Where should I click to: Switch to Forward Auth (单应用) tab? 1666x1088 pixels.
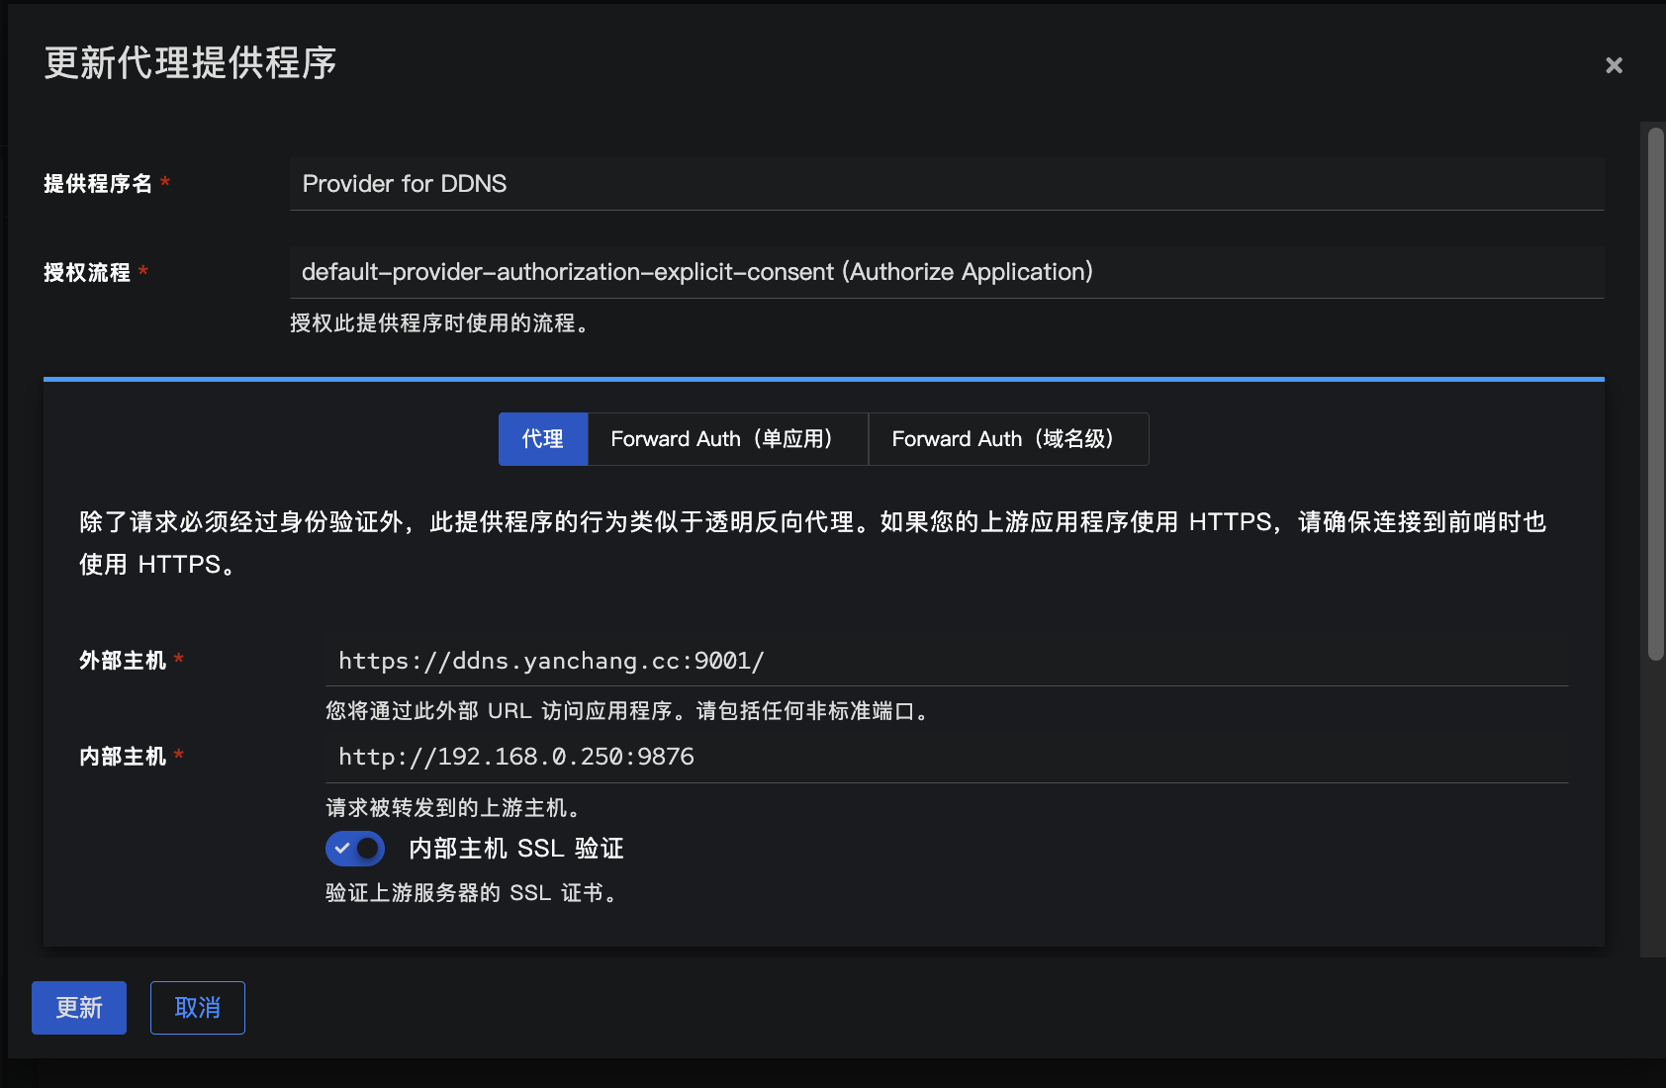(x=727, y=439)
